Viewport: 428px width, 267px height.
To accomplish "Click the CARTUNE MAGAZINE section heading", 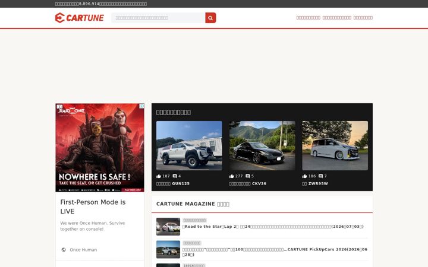I will coord(193,204).
